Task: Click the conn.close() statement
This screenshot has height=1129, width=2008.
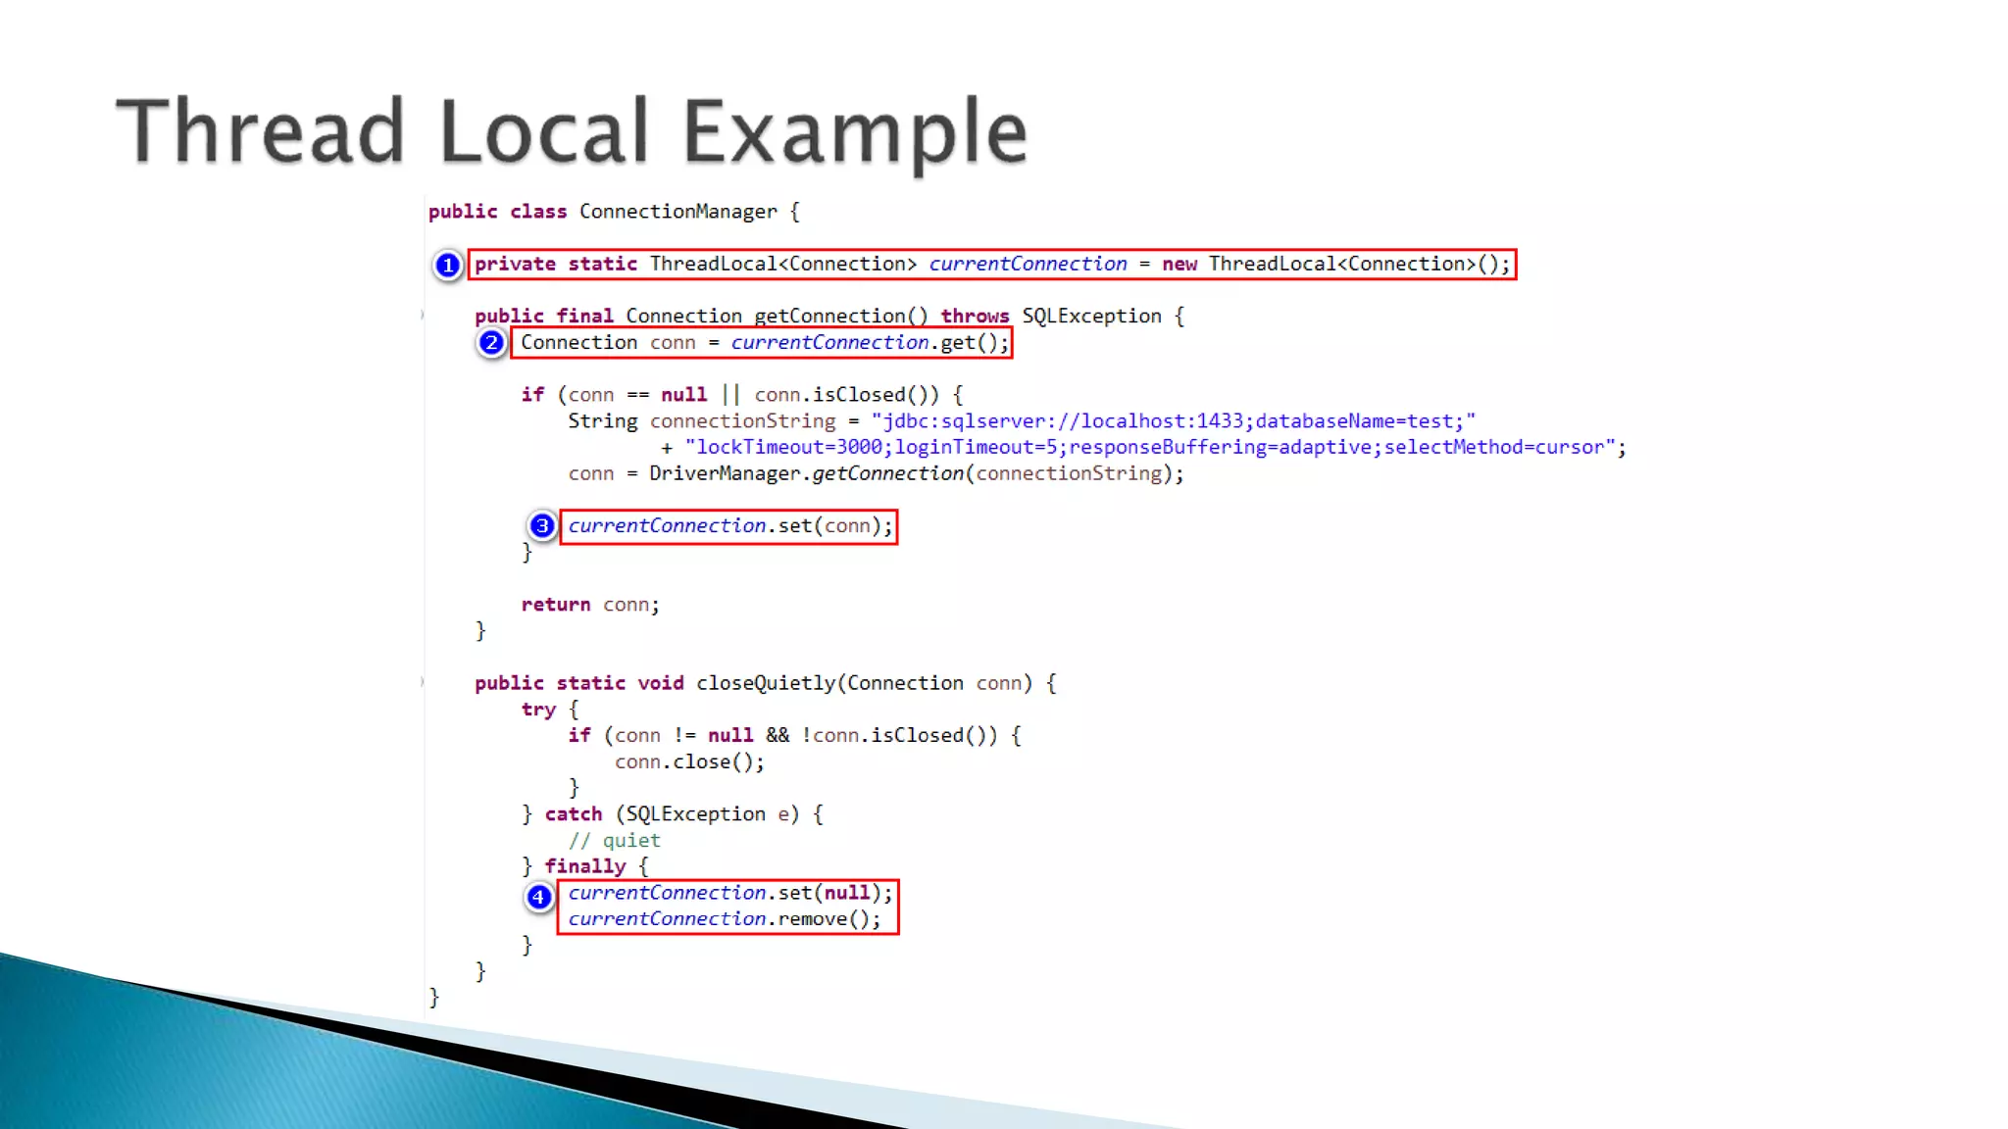Action: click(x=689, y=762)
